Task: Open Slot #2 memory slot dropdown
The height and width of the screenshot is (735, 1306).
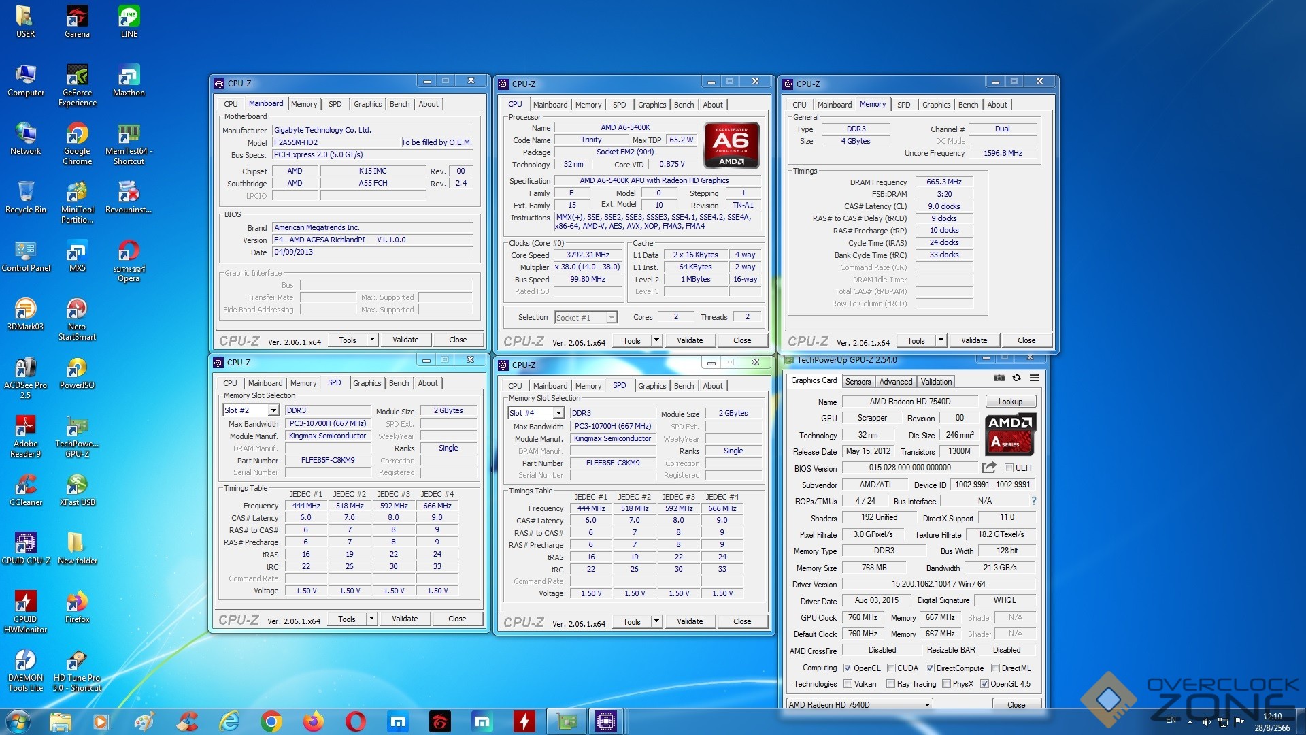Action: 273,410
